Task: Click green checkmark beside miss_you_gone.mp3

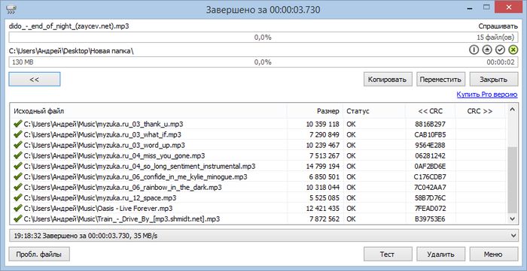Action: point(17,155)
